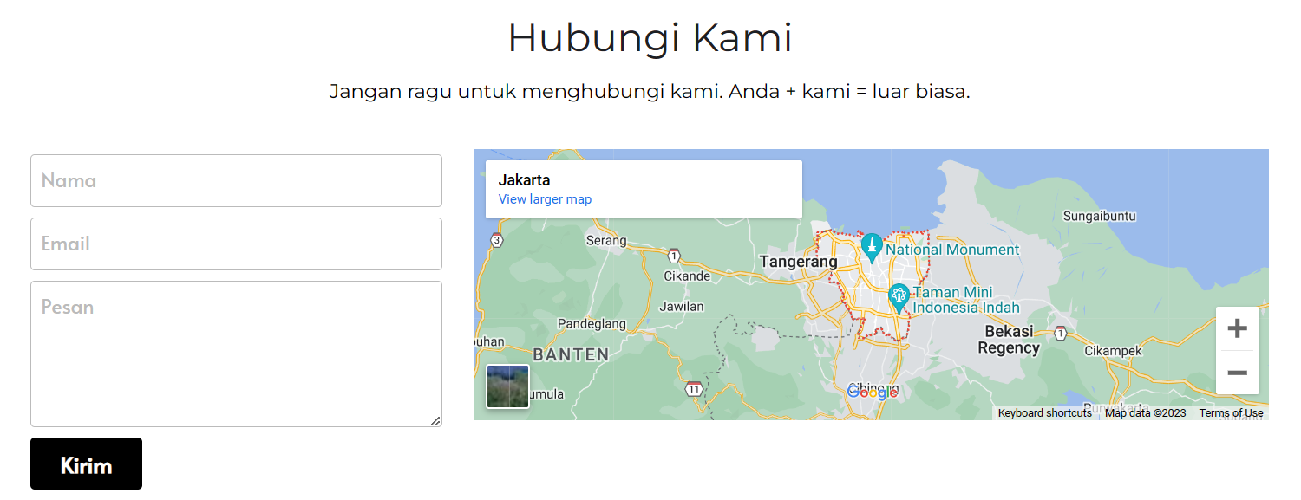Click the BANTEN province label
Screen dimensions: 1301x500
(x=571, y=354)
